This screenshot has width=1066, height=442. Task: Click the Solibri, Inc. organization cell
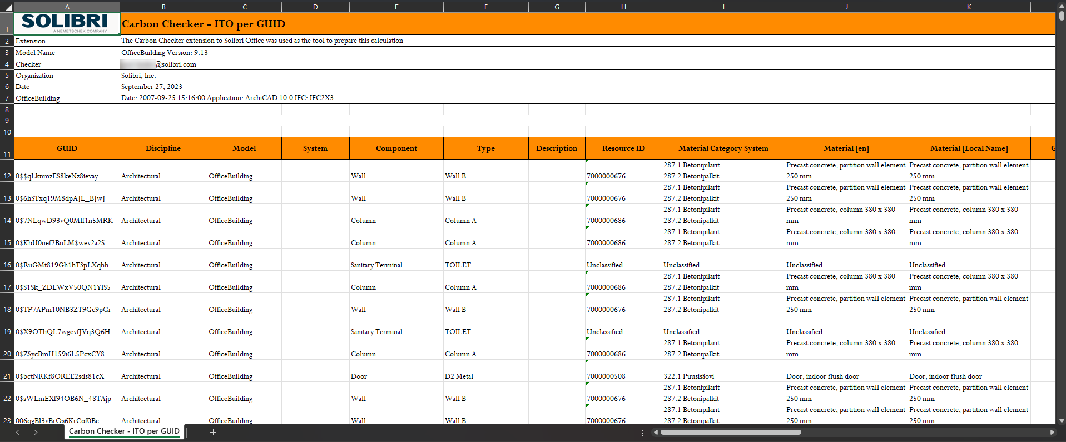(588, 76)
